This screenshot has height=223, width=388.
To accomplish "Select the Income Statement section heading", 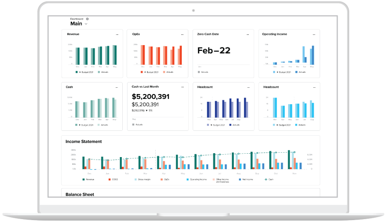I will pyautogui.click(x=83, y=142).
